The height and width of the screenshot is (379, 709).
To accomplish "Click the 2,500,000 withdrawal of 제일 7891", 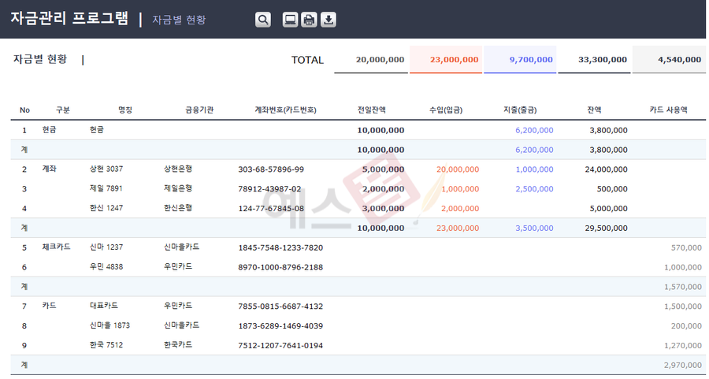I will click(534, 189).
